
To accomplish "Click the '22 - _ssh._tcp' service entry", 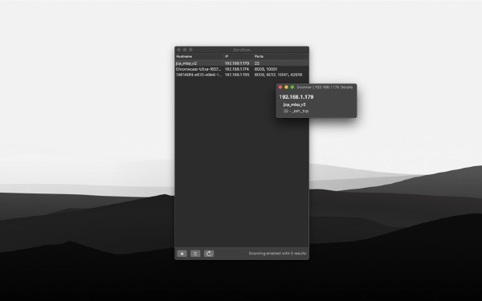I will [296, 112].
